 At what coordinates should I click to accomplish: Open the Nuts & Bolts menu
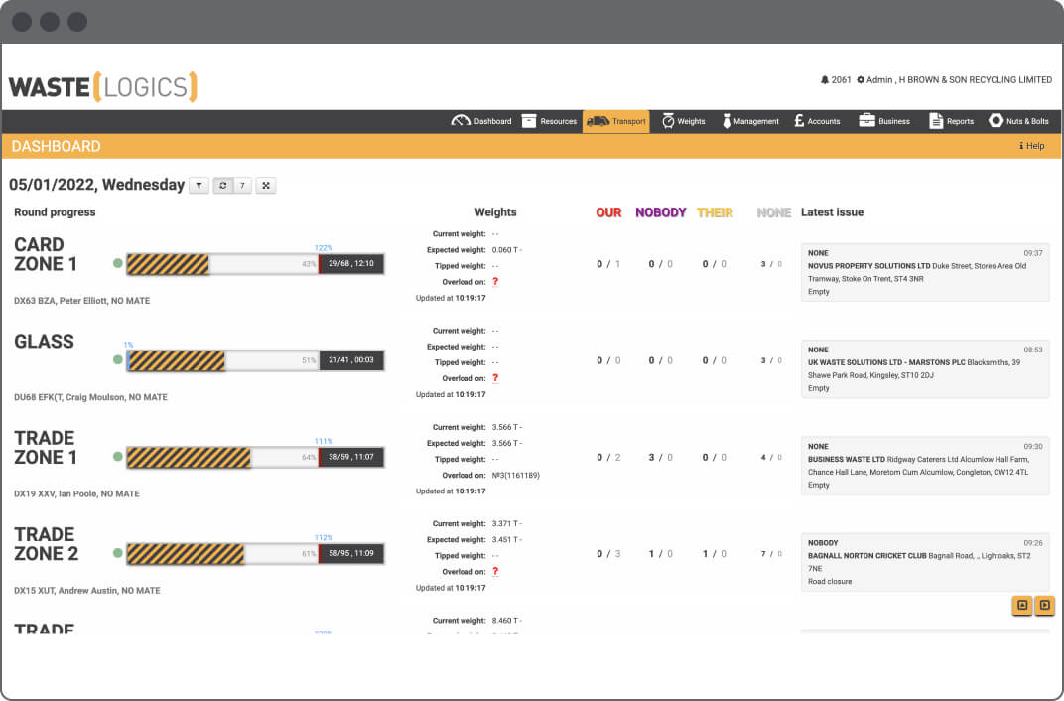coord(1018,121)
